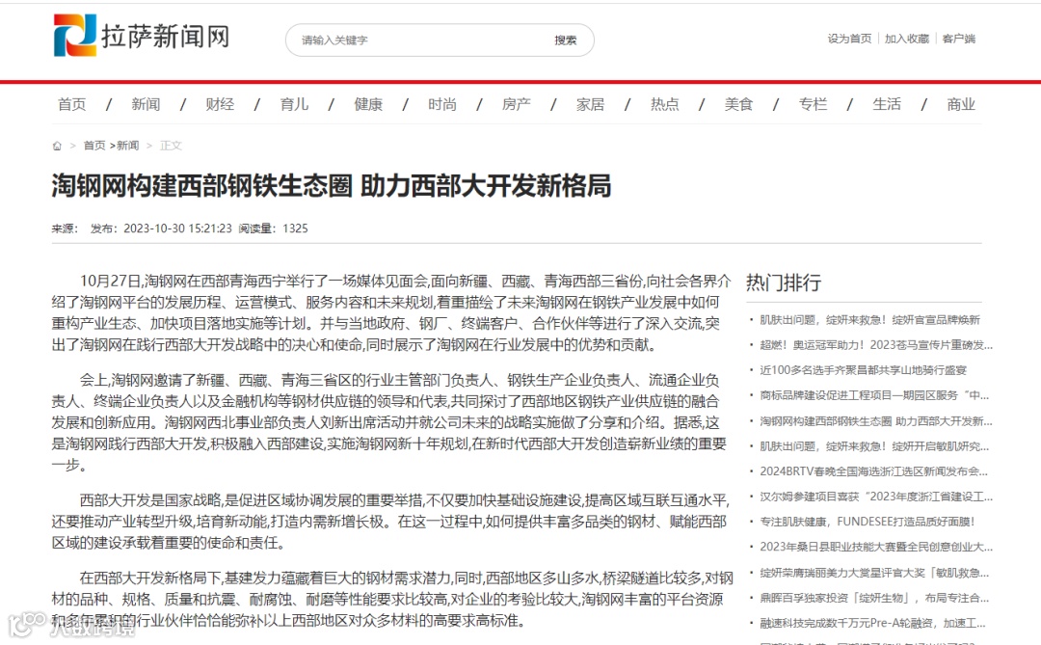1041x645 pixels.
Task: Open the 财经 navigation menu item
Action: point(220,104)
